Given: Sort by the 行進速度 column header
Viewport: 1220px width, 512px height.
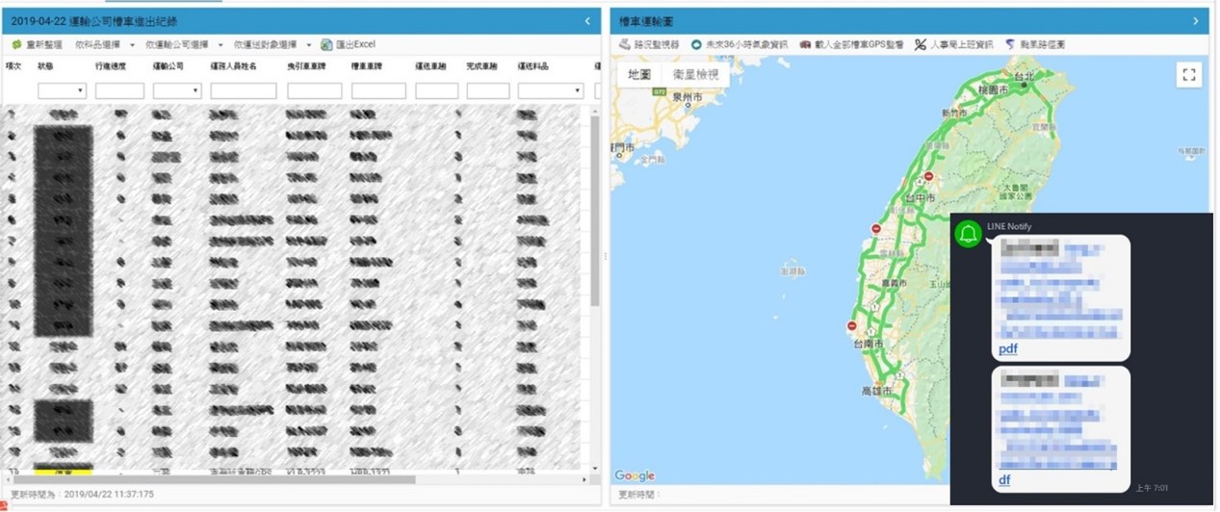Looking at the screenshot, I should tap(111, 65).
